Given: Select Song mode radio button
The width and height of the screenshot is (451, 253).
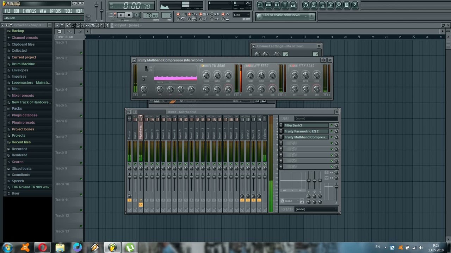Looking at the screenshot, I should click(x=115, y=17).
